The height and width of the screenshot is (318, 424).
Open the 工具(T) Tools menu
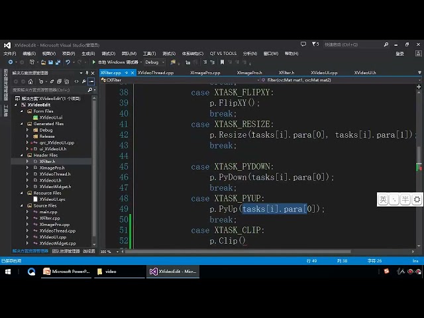[149, 54]
